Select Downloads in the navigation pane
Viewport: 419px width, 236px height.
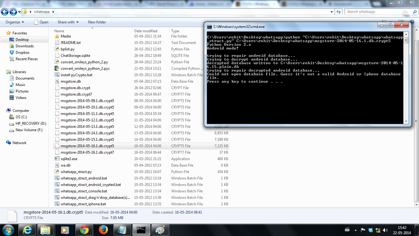(x=25, y=46)
